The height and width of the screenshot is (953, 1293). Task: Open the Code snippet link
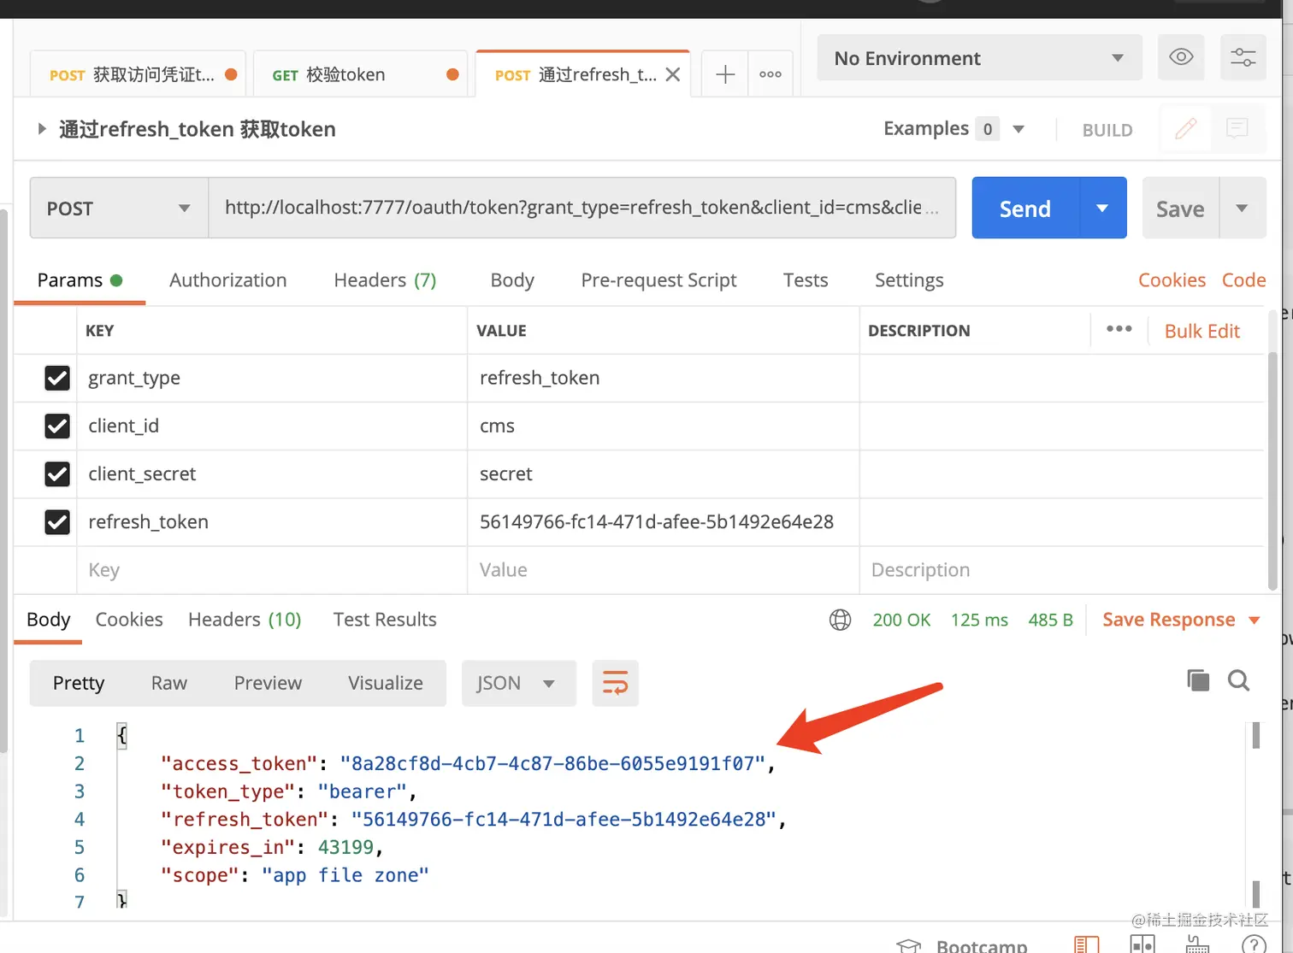click(x=1243, y=280)
